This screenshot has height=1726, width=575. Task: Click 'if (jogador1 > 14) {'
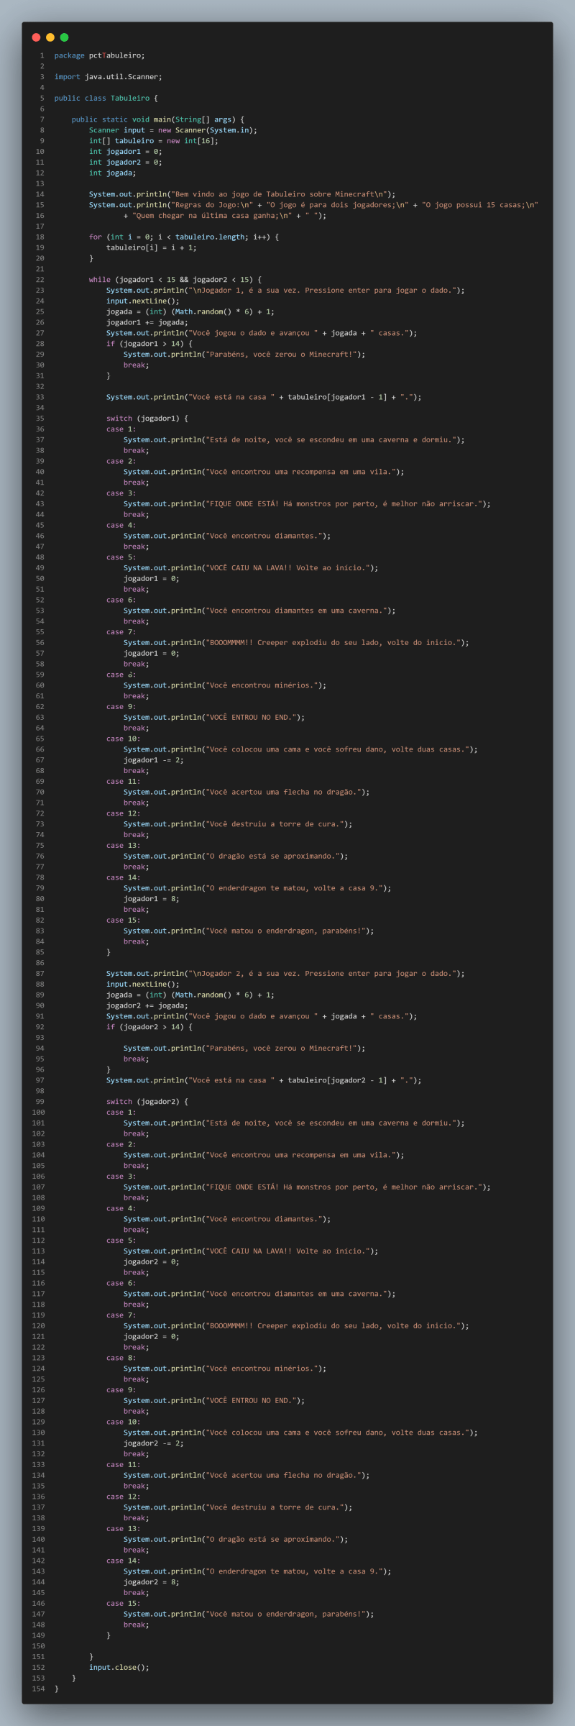149,344
